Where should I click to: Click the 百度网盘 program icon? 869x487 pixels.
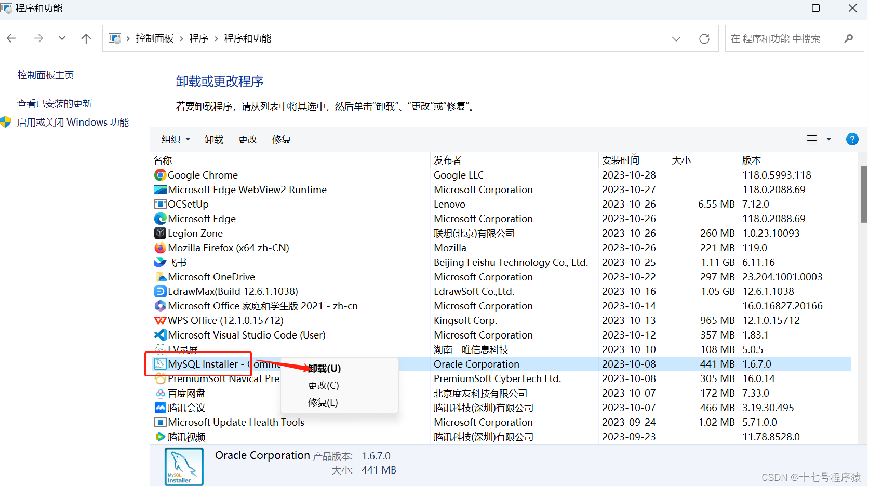(161, 393)
